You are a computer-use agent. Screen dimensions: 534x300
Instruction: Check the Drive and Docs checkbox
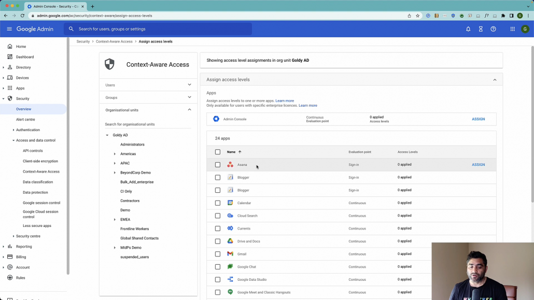pyautogui.click(x=218, y=241)
